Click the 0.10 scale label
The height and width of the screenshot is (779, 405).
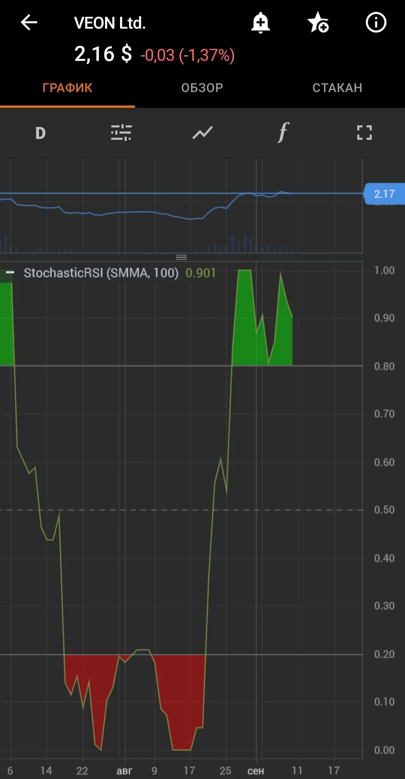point(384,702)
